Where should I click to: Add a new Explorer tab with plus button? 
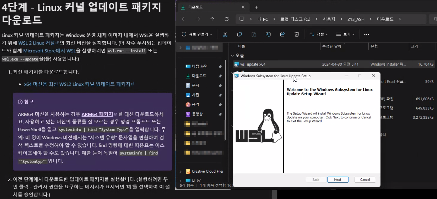(256, 7)
